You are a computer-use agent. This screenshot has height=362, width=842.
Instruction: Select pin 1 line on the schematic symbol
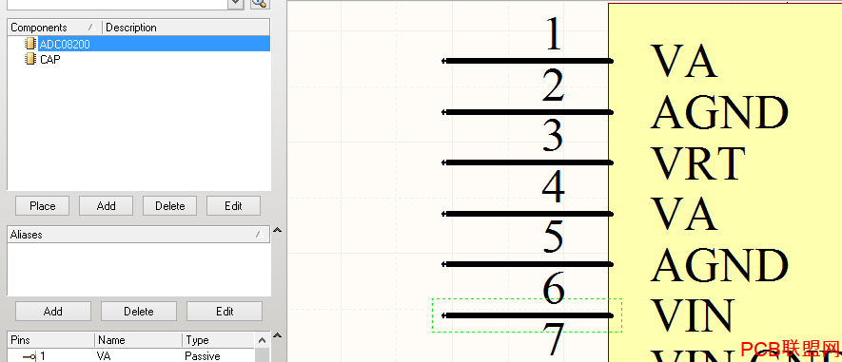[x=527, y=61]
